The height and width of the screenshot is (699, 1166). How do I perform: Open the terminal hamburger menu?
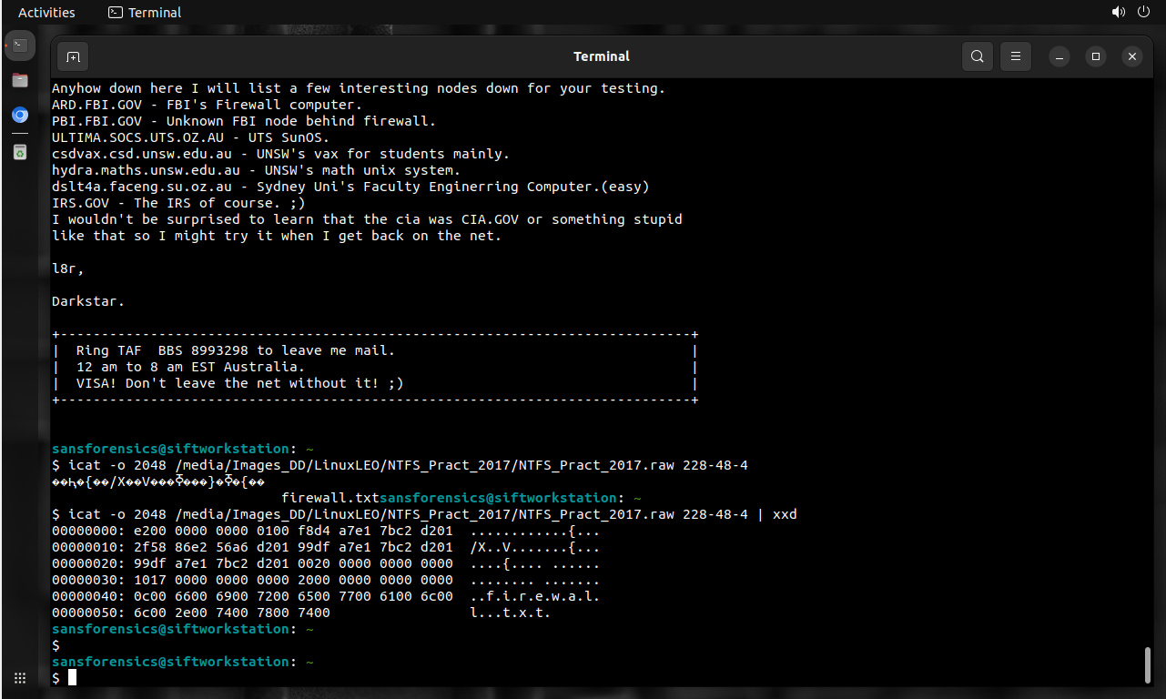coord(1016,56)
